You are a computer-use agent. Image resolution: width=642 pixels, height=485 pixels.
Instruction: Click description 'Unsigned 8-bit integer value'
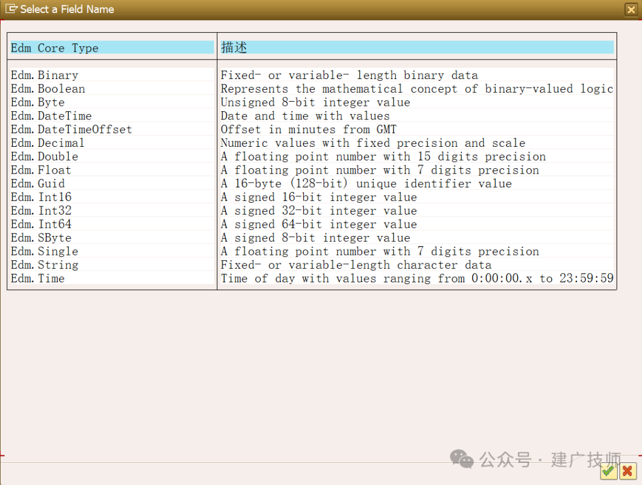click(315, 102)
